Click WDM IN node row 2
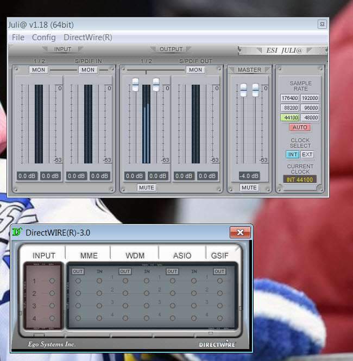 pyautogui.click(x=147, y=293)
